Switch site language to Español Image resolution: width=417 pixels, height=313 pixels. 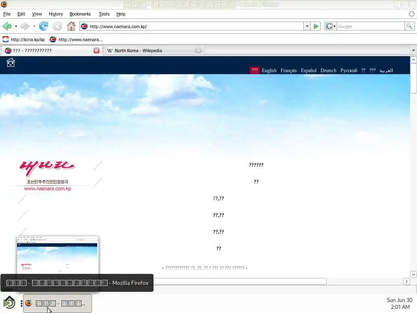coord(309,70)
